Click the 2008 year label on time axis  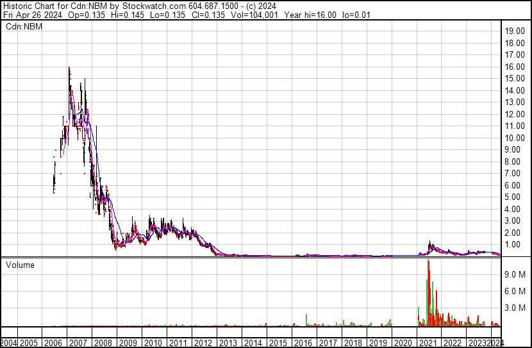[103, 343]
